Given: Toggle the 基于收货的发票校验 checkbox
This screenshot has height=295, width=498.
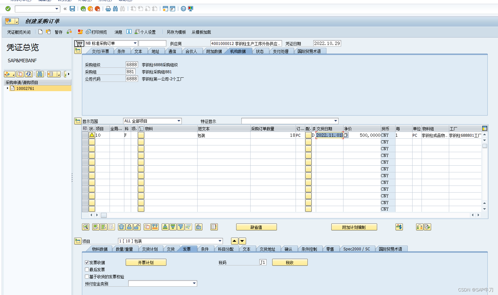Looking at the screenshot, I should (87, 277).
